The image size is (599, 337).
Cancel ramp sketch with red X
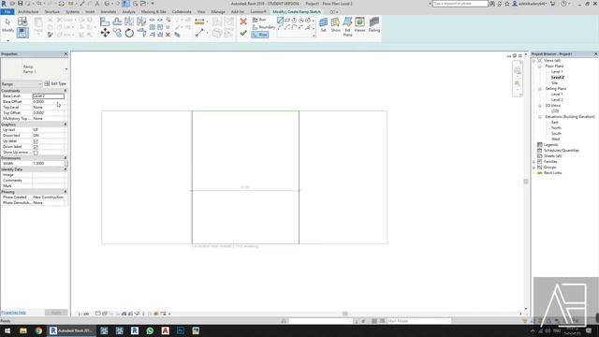click(x=243, y=22)
